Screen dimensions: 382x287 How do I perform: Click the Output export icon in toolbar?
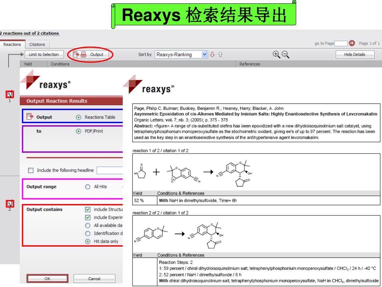point(76,55)
